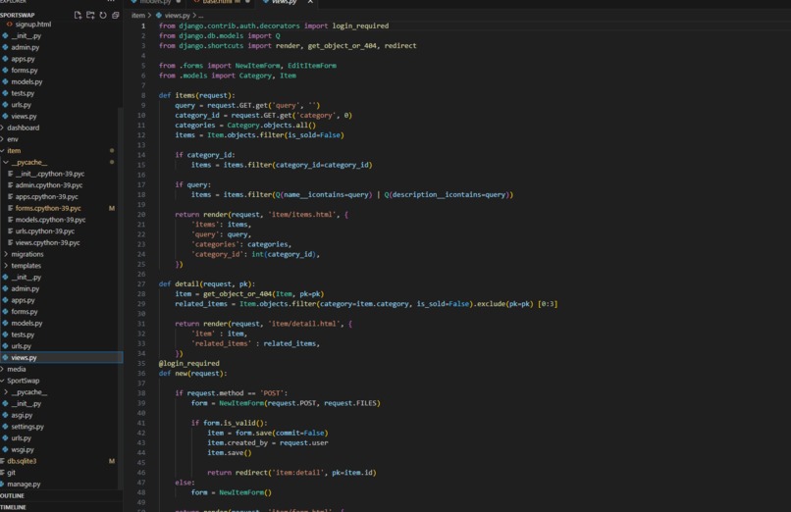Open models.cpython-39.pyc file
The height and width of the screenshot is (512, 791).
(x=50, y=220)
